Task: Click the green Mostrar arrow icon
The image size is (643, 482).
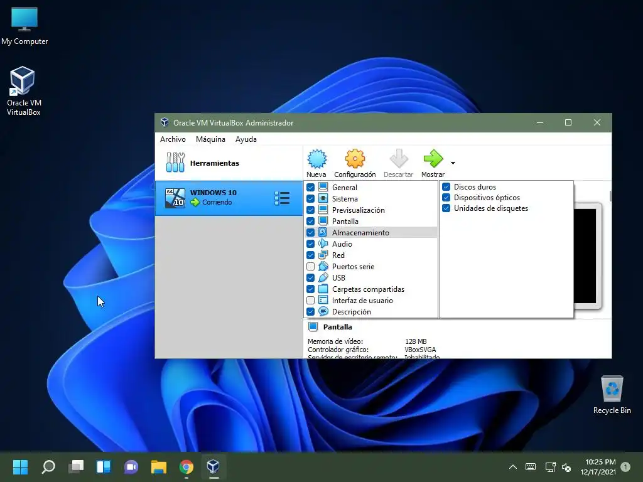Action: [433, 159]
